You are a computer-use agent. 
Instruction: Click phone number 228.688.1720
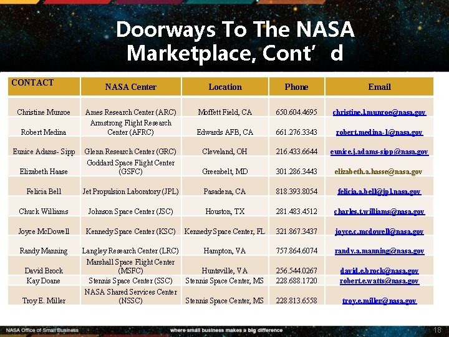pos(296,281)
